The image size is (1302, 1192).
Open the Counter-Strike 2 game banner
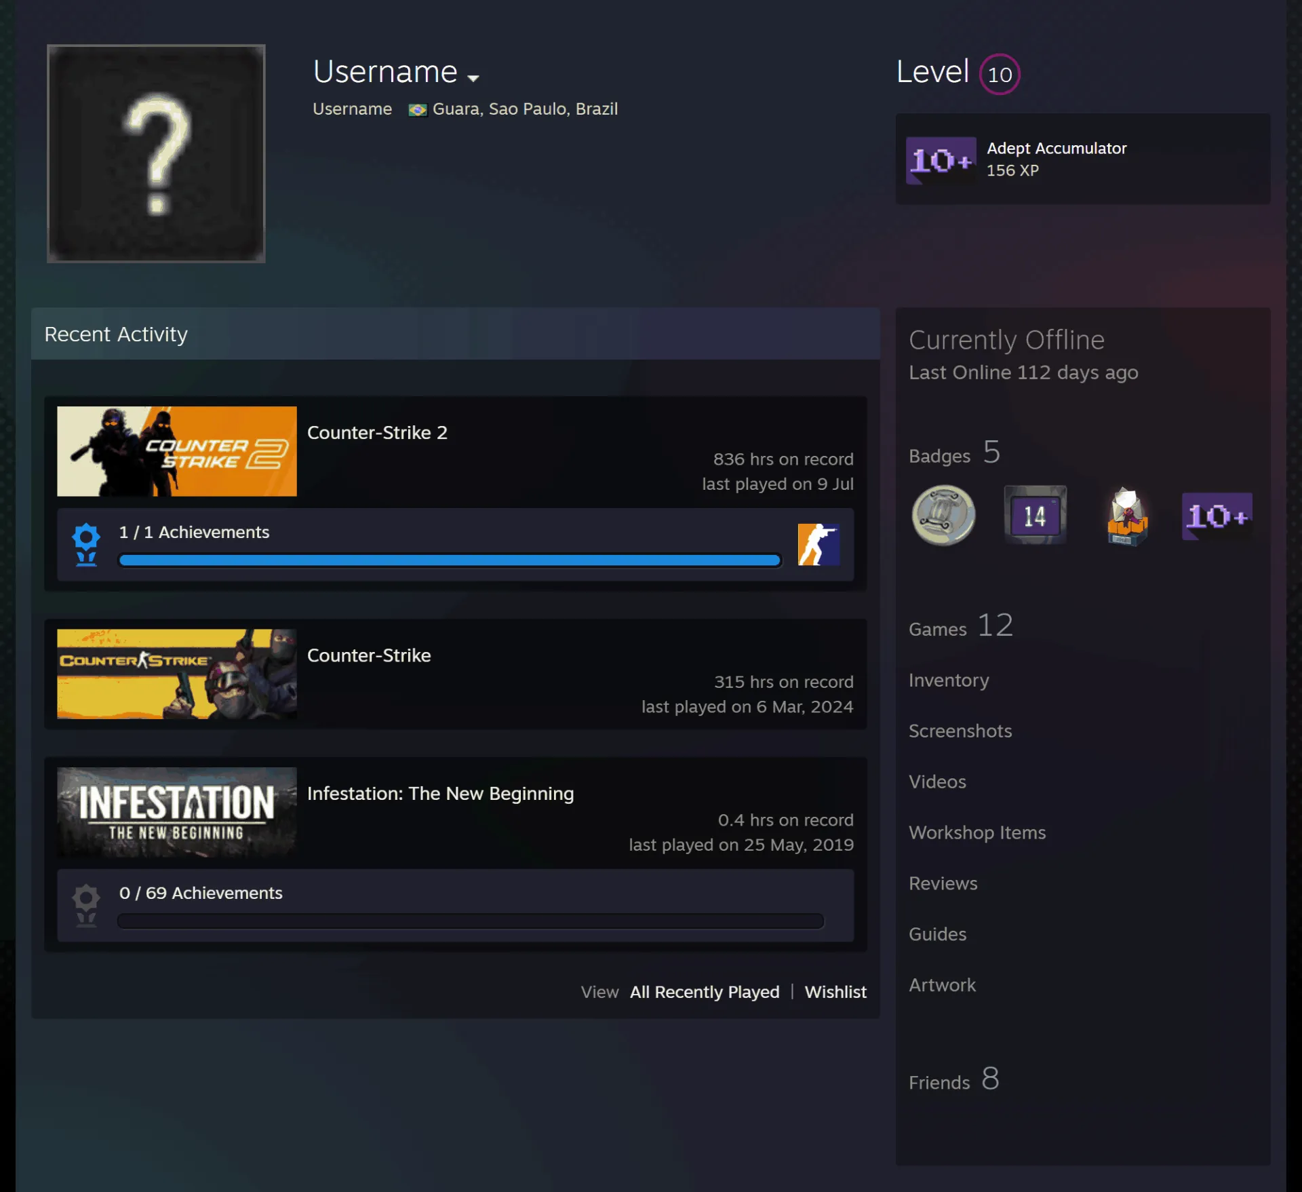pyautogui.click(x=177, y=451)
